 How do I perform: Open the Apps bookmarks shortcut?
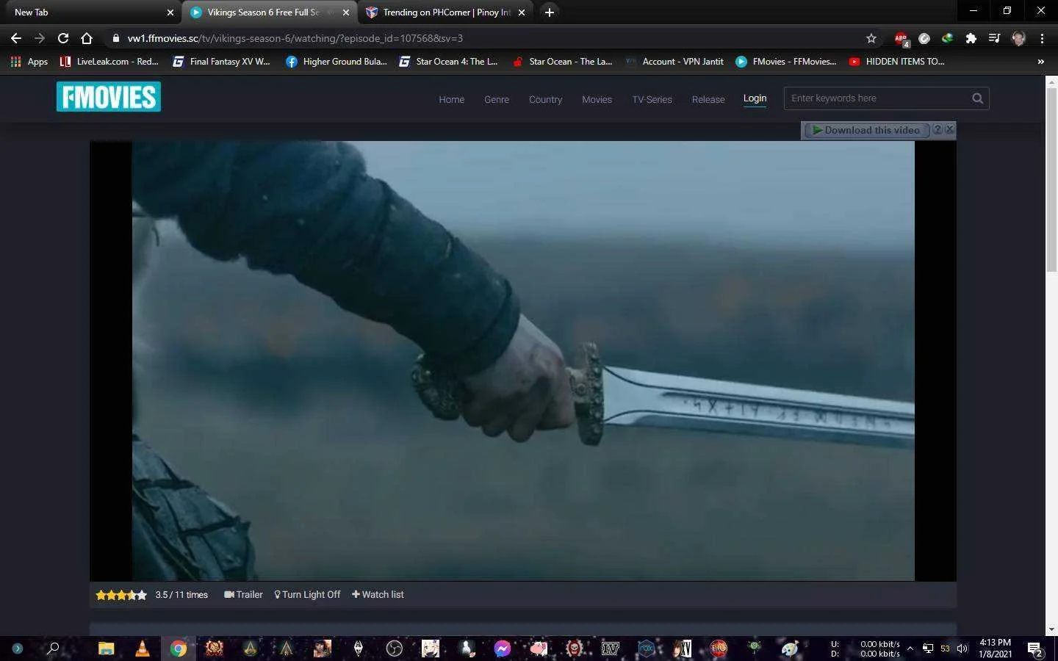tap(29, 62)
